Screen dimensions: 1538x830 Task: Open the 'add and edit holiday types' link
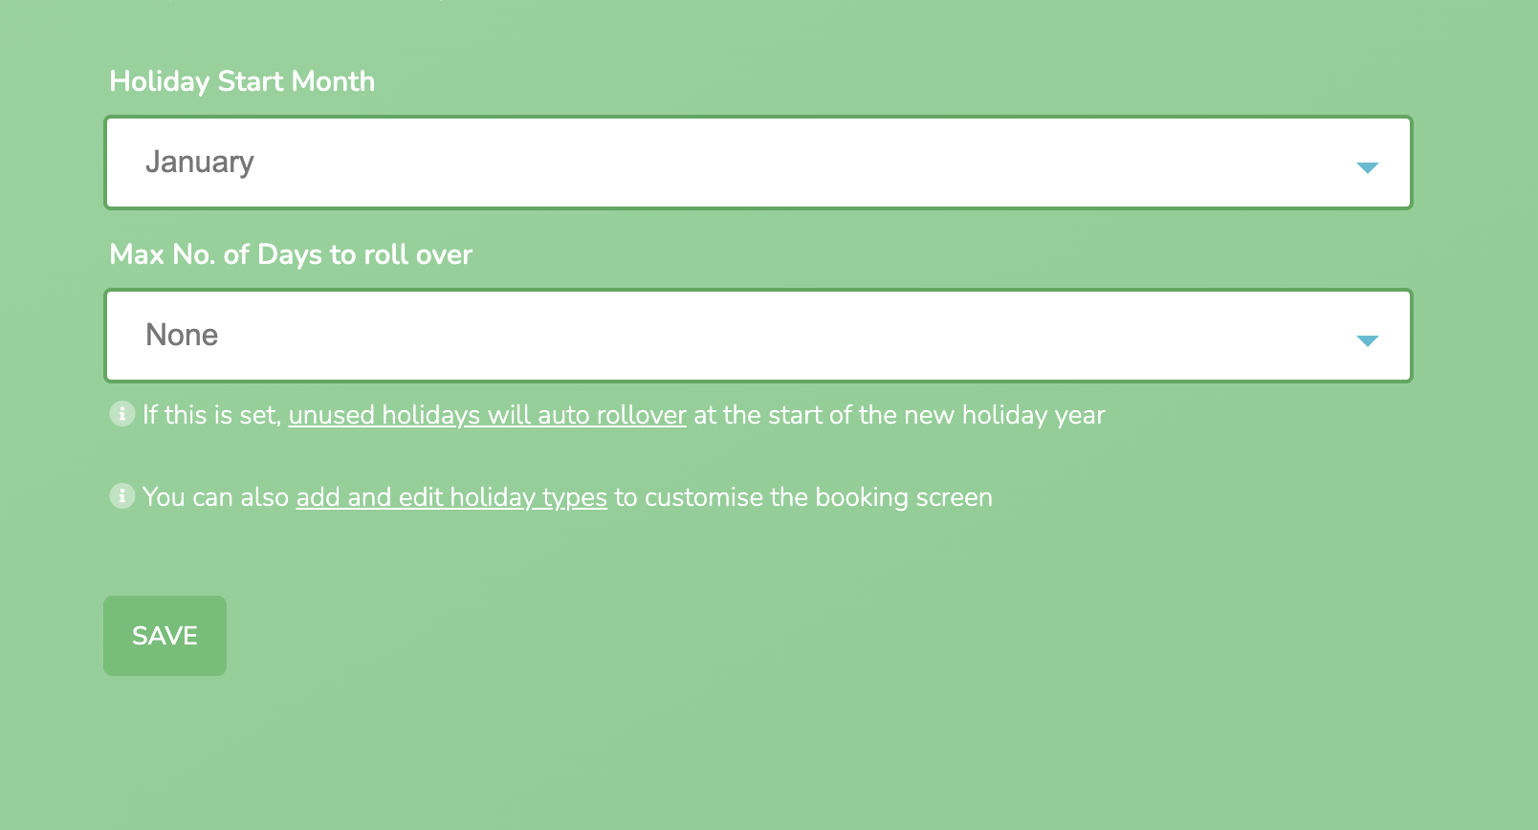(x=451, y=497)
